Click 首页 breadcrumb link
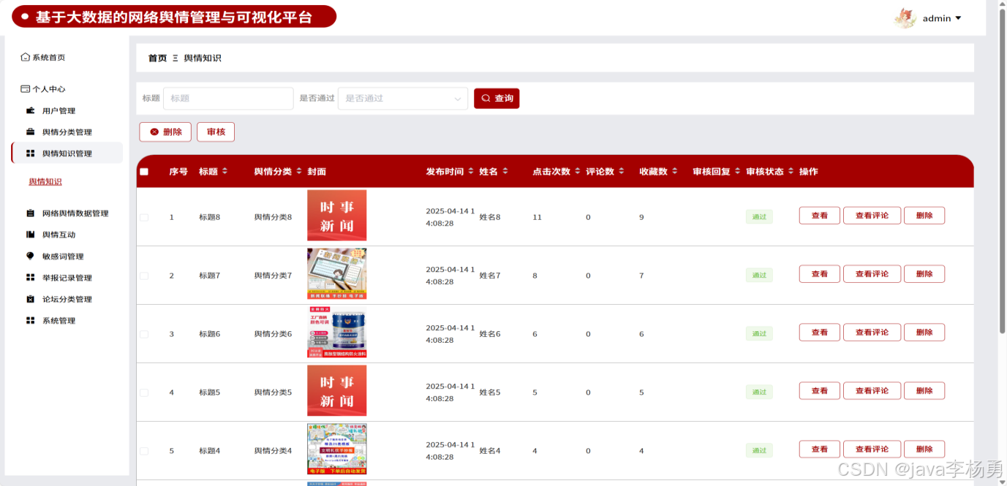 click(157, 58)
